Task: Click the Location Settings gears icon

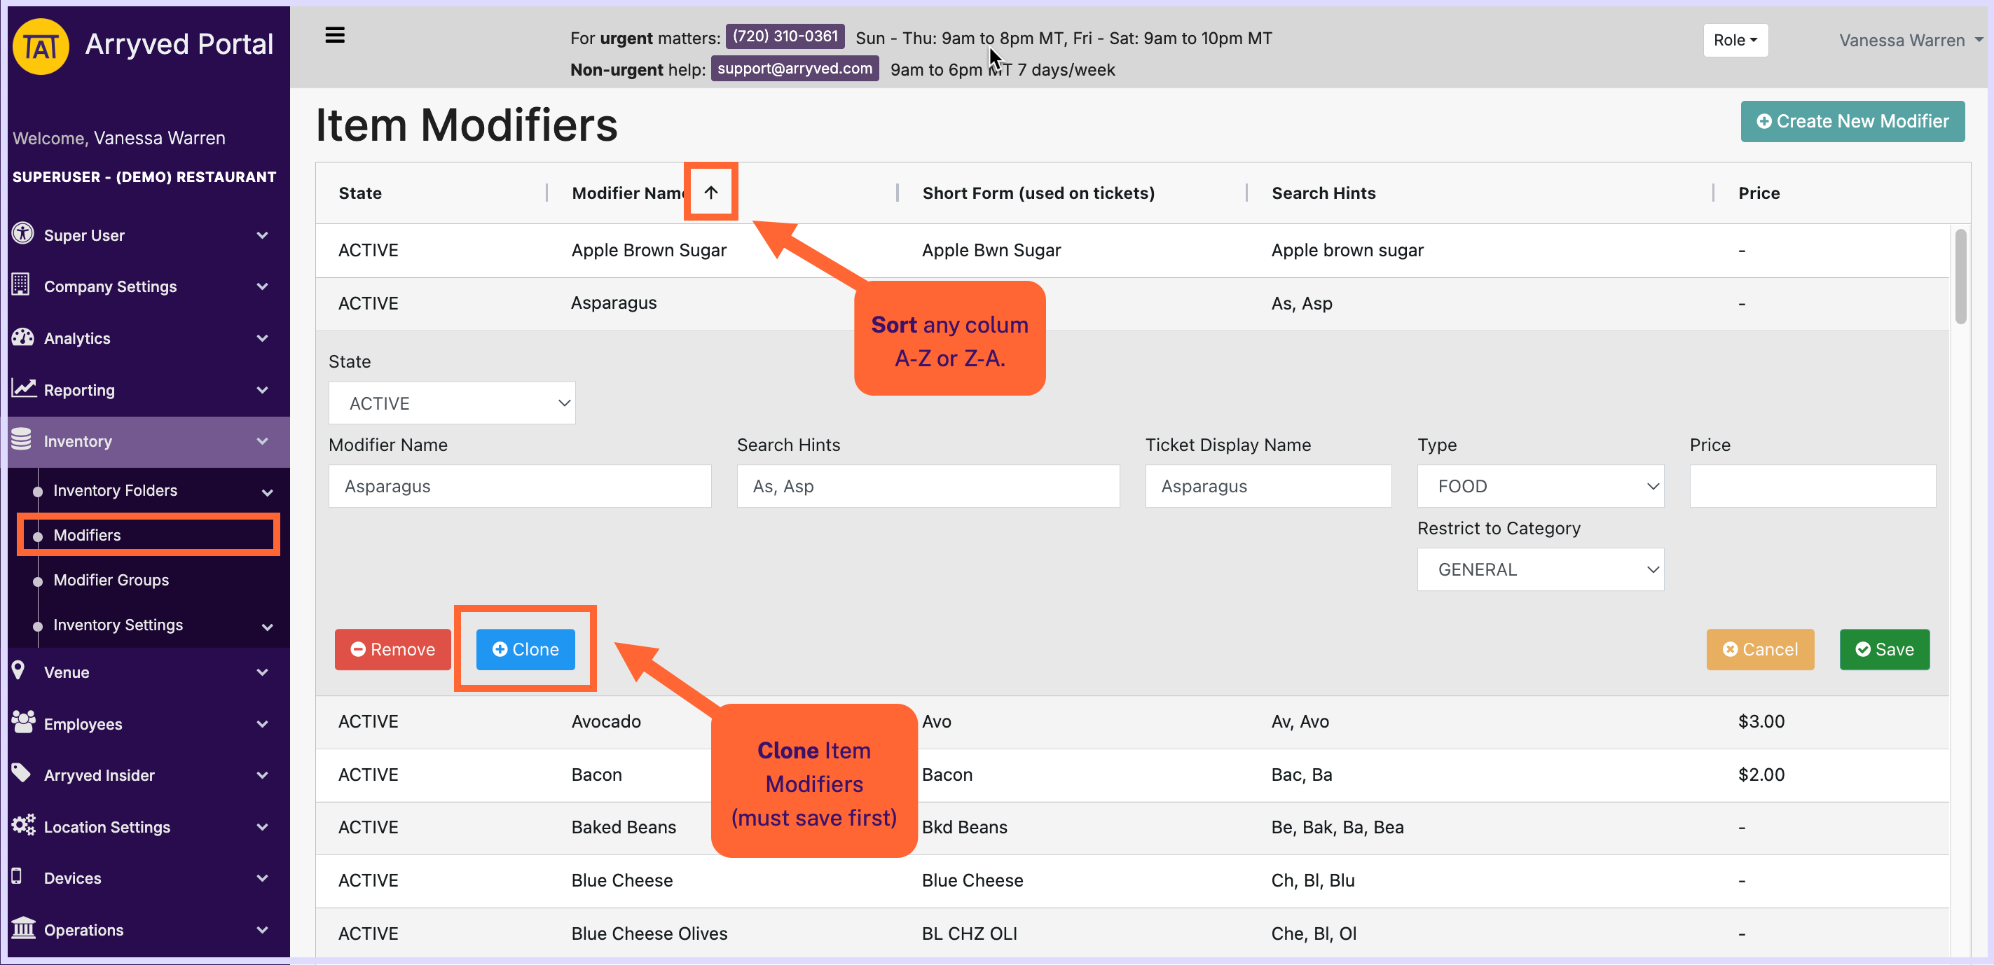Action: (x=23, y=825)
